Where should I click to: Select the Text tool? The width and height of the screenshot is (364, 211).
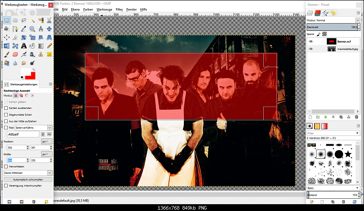pos(24,46)
